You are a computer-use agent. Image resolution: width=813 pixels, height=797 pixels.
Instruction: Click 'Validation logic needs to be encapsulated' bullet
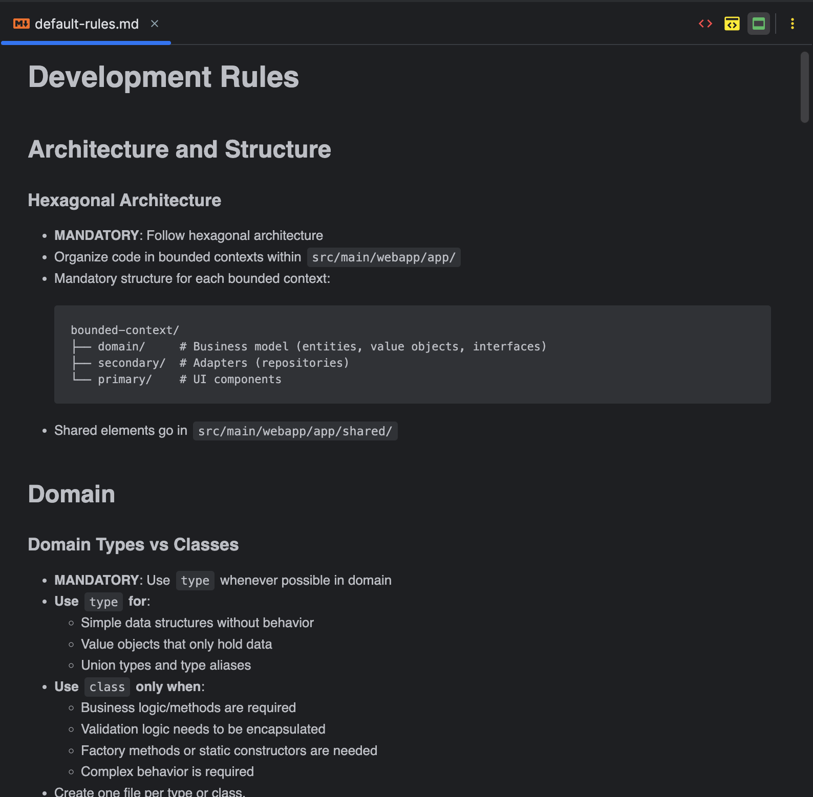(203, 729)
